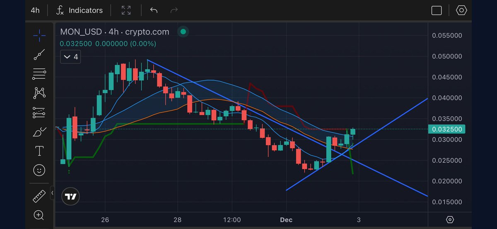
Task: Toggle fullscreen rectangle icon at top right
Action: (437, 10)
